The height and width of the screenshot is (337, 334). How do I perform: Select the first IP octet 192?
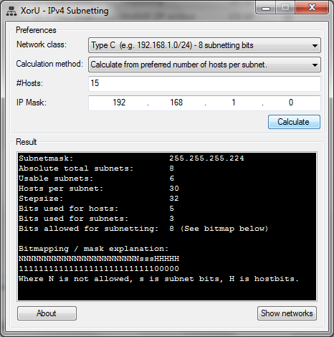click(119, 103)
